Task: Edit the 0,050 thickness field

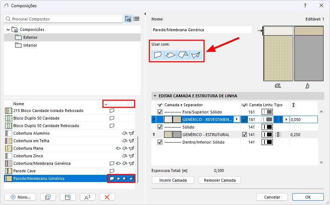Action: coord(304,120)
